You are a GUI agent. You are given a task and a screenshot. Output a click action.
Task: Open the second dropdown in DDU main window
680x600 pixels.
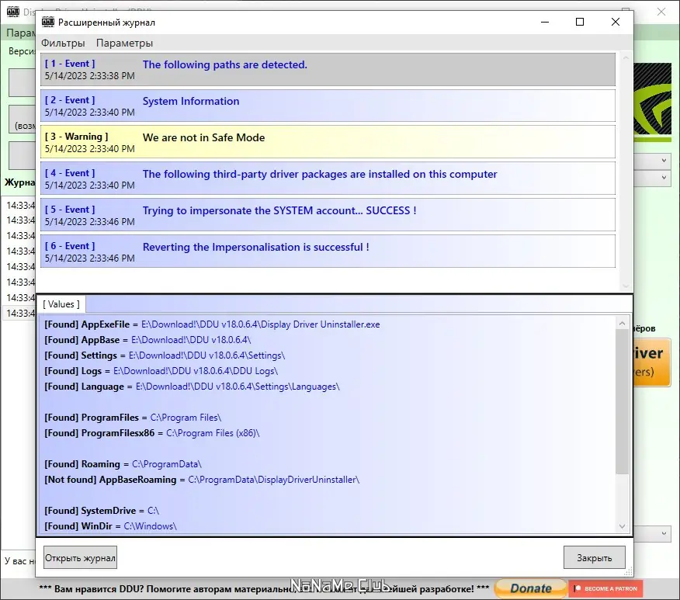pos(664,178)
